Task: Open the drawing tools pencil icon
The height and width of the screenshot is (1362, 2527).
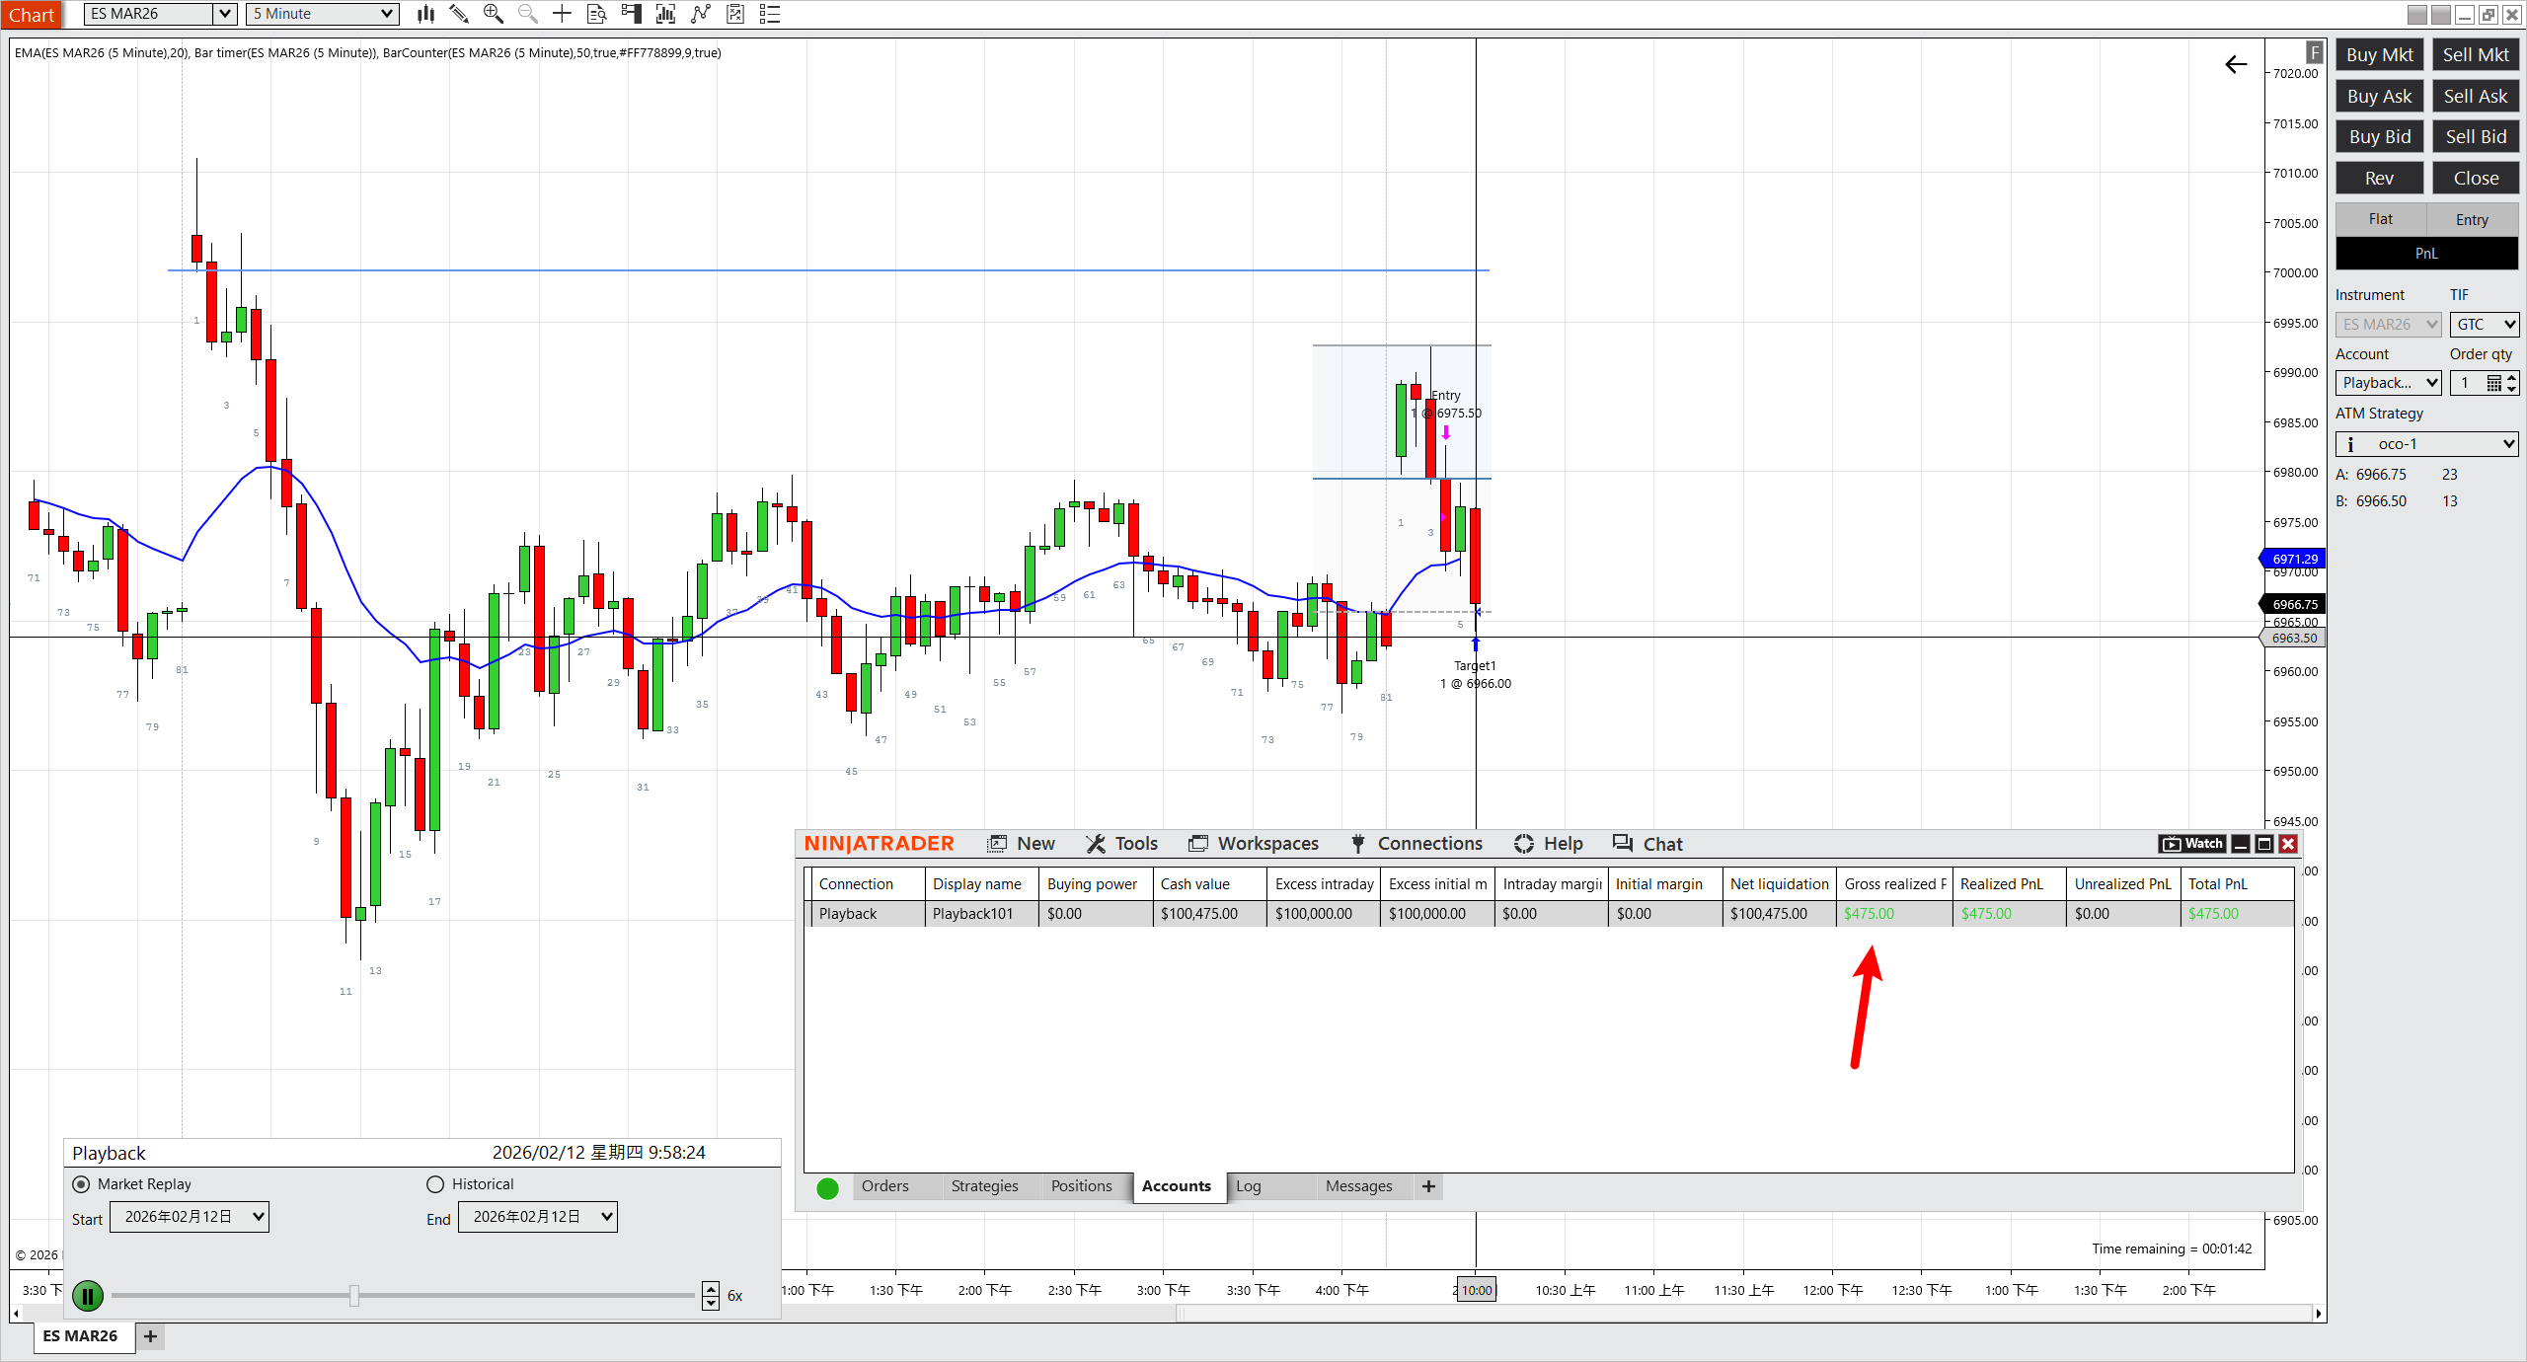Action: pyautogui.click(x=459, y=14)
